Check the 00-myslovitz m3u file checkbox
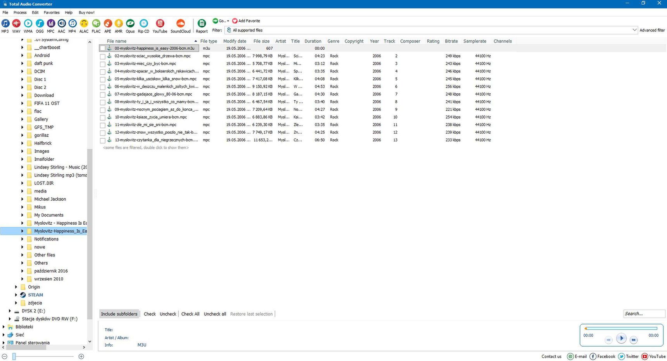 103,48
